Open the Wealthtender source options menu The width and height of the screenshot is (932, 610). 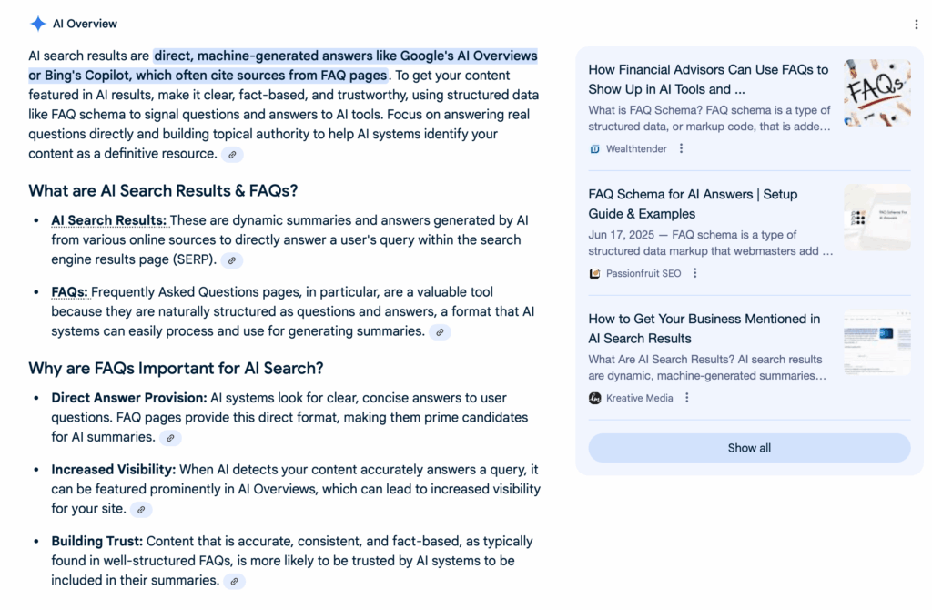click(x=681, y=148)
